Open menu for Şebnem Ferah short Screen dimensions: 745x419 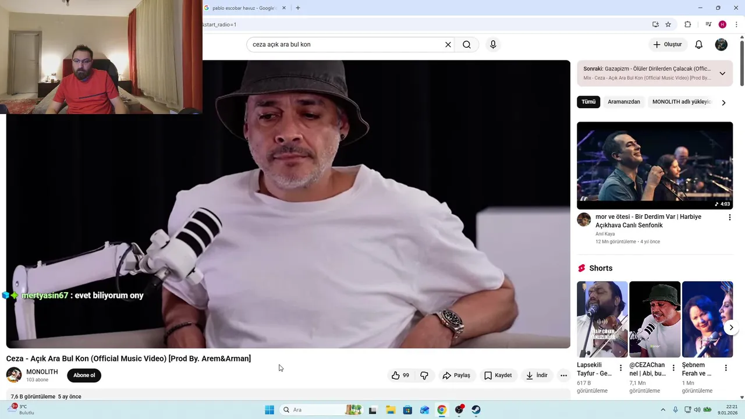pyautogui.click(x=726, y=368)
